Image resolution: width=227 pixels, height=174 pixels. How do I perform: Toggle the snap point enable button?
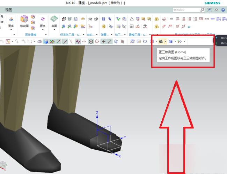tap(52, 41)
